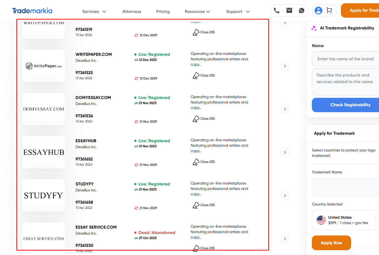Expand the Support dropdown menu
This screenshot has width=379, height=255.
point(238,11)
